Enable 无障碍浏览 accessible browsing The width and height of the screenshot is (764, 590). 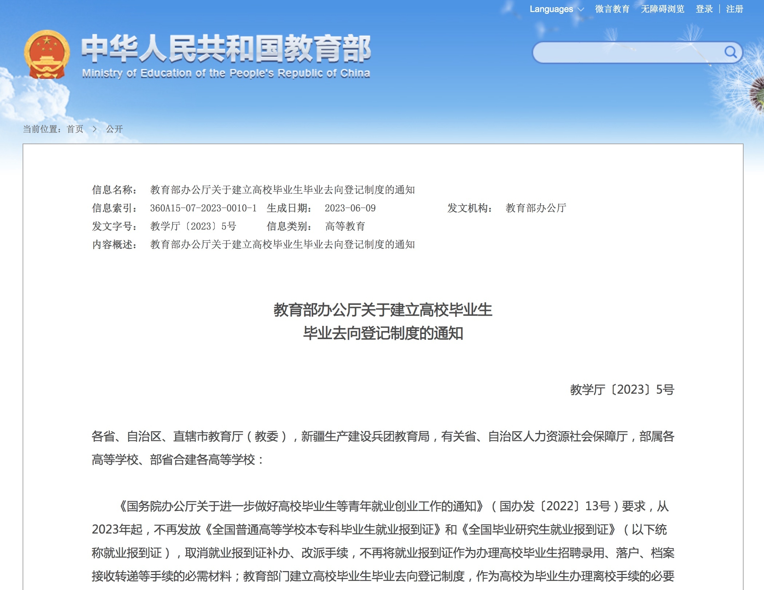[662, 9]
